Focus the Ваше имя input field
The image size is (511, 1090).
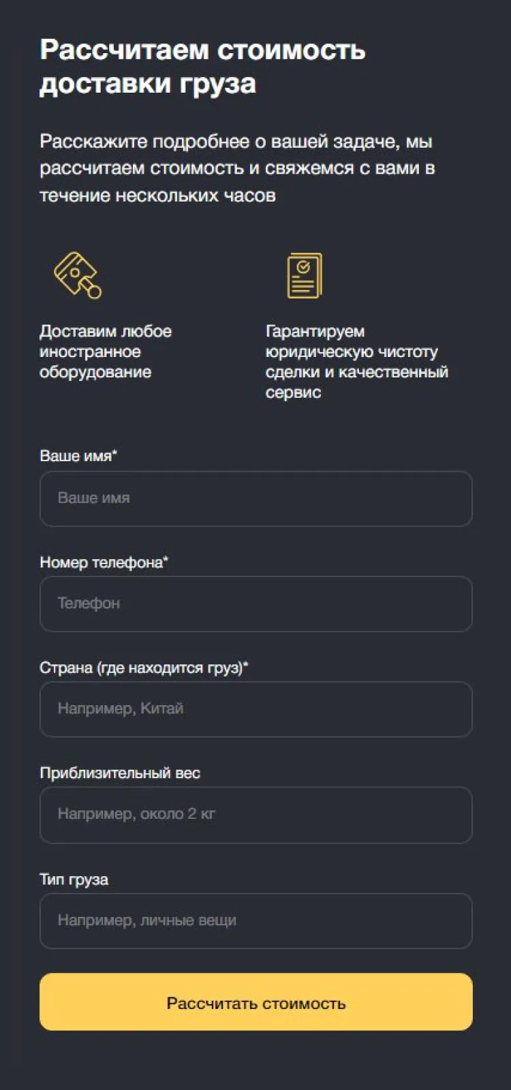255,499
